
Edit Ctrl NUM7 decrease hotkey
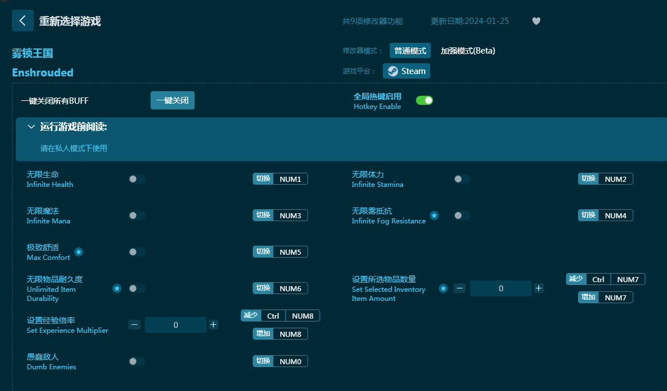[605, 279]
